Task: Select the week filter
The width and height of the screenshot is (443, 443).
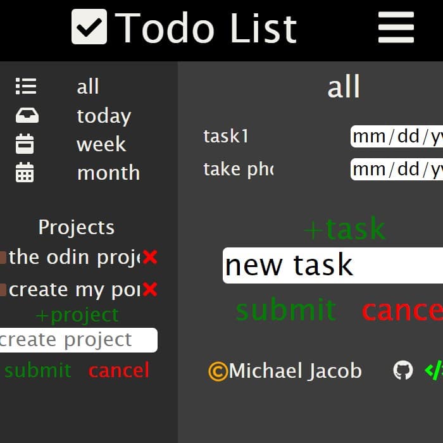Action: click(x=101, y=144)
